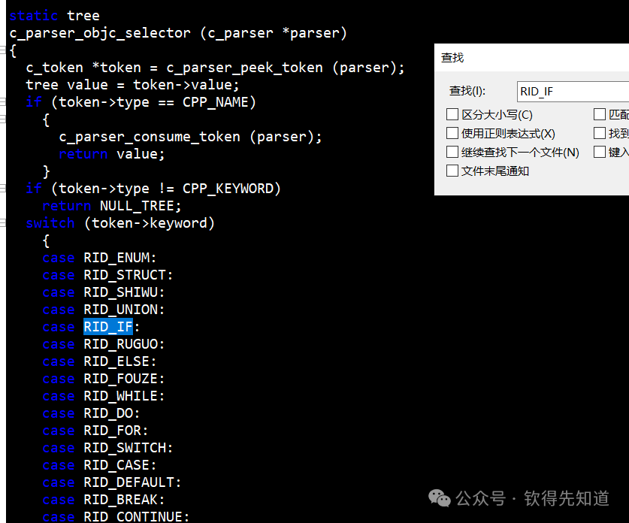Enable the 使用正则表达式(X) regex checkbox
The image size is (629, 523).
[452, 133]
